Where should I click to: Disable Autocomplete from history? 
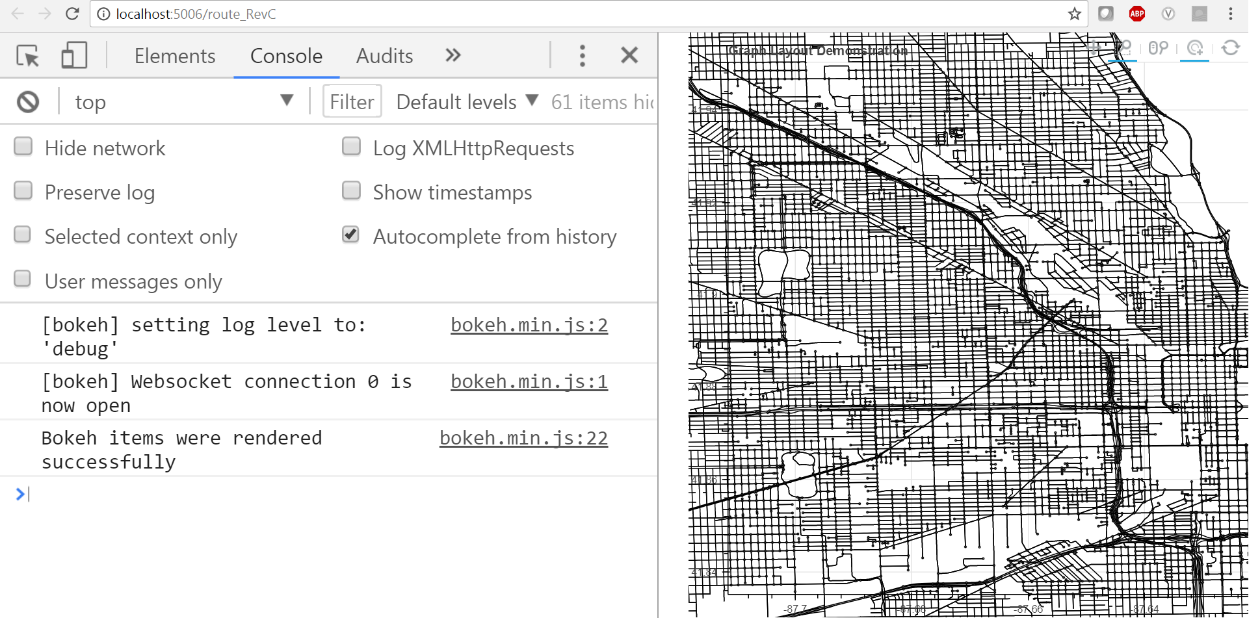pyautogui.click(x=351, y=235)
